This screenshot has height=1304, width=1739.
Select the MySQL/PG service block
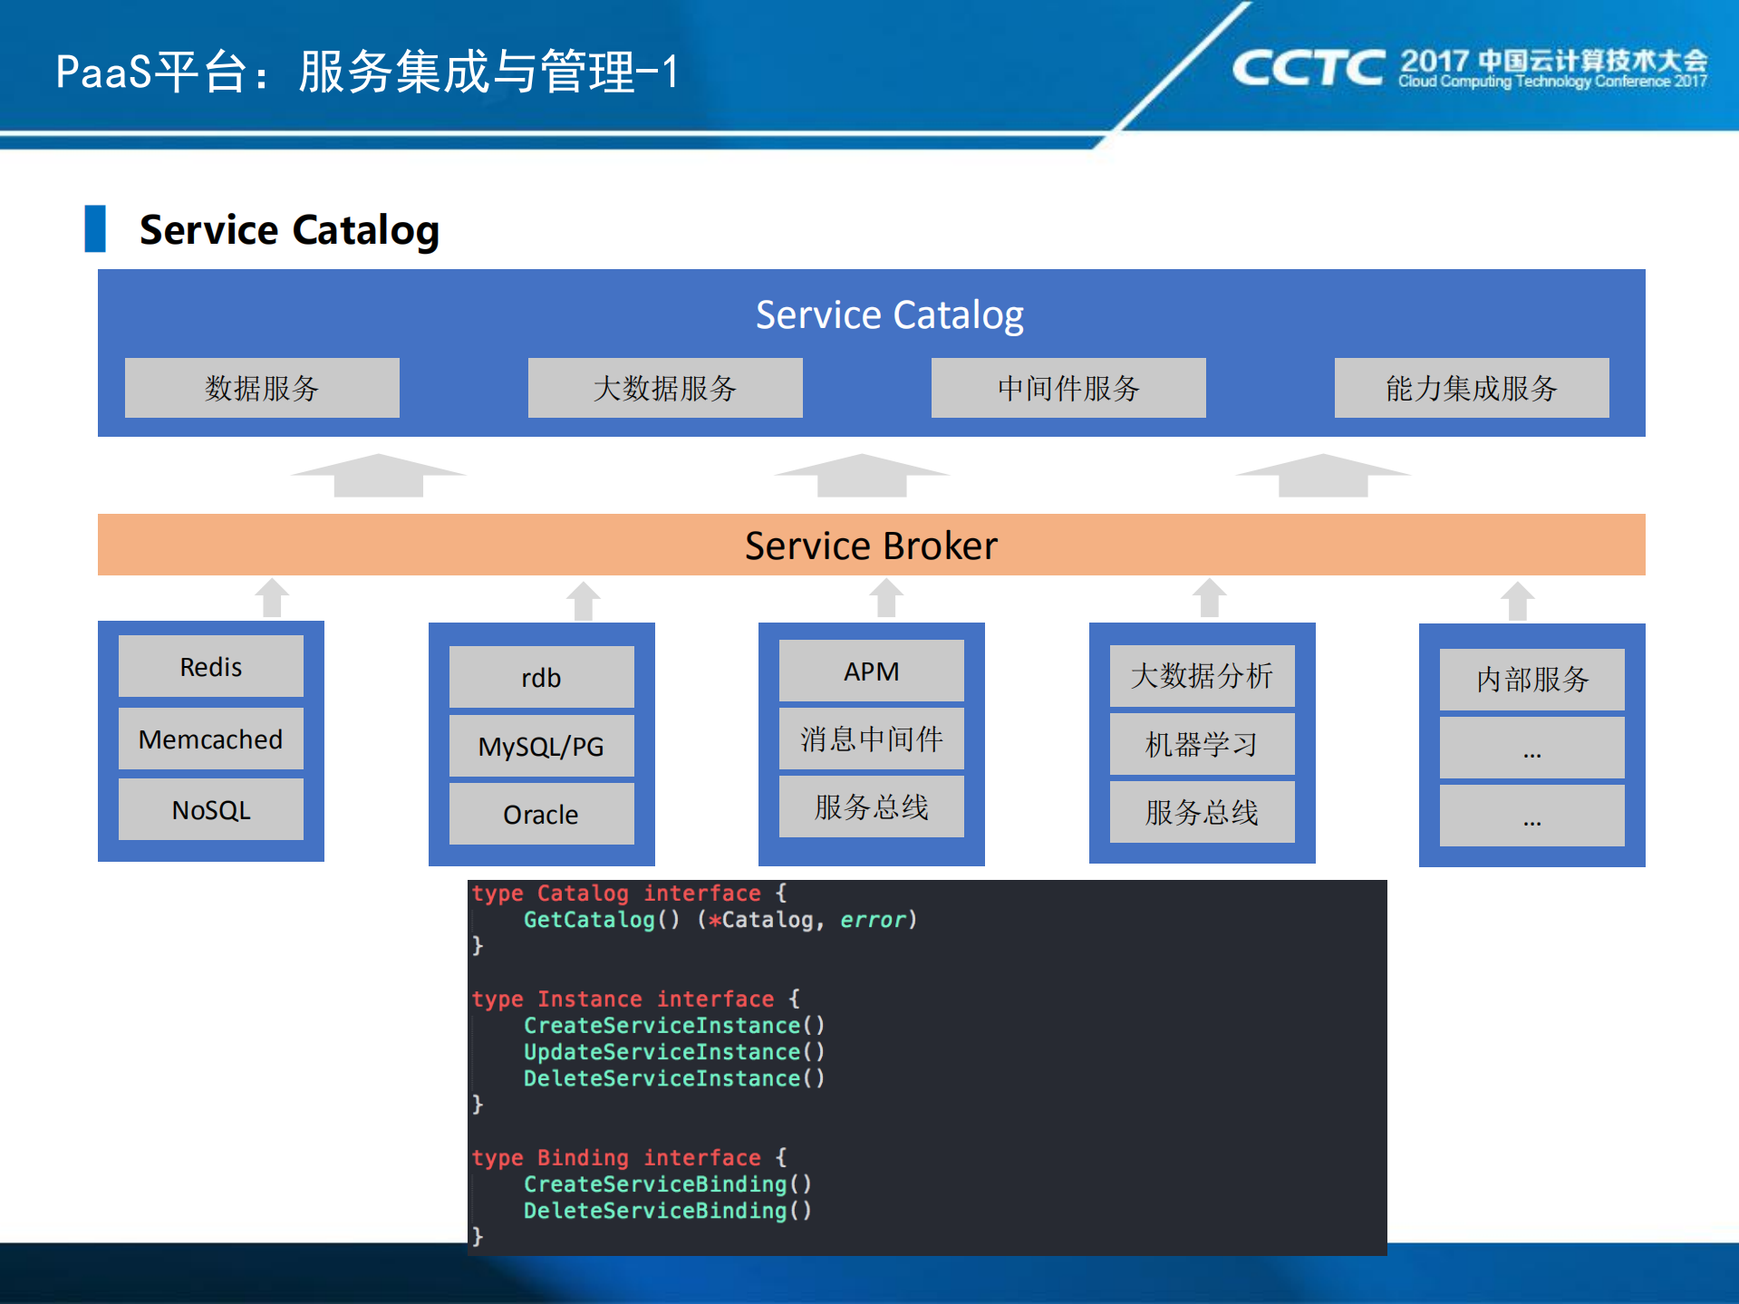tap(541, 746)
